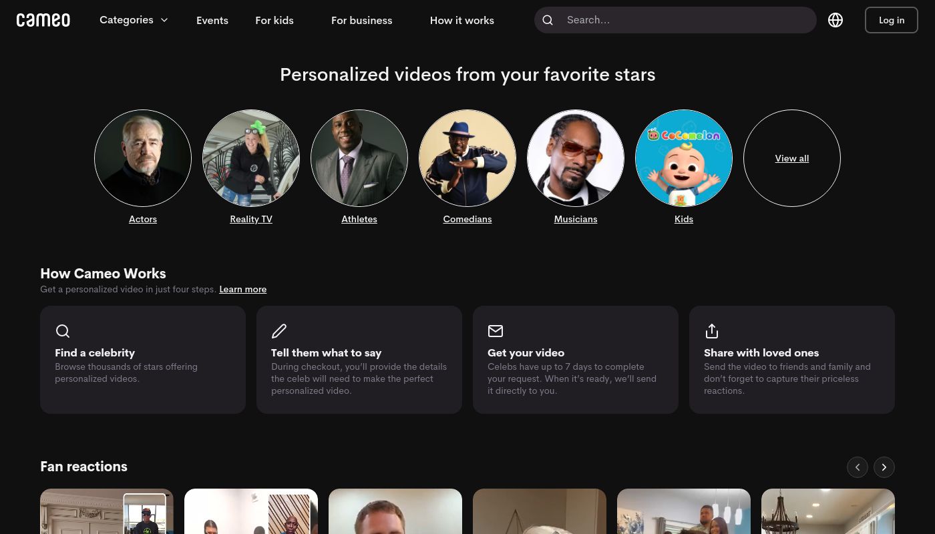The height and width of the screenshot is (534, 935).
Task: Click the Log in button
Action: pyautogui.click(x=892, y=20)
